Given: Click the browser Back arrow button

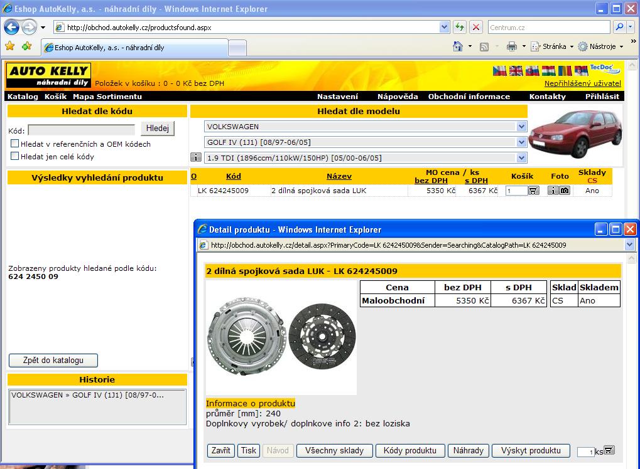Looking at the screenshot, I should click(12, 28).
